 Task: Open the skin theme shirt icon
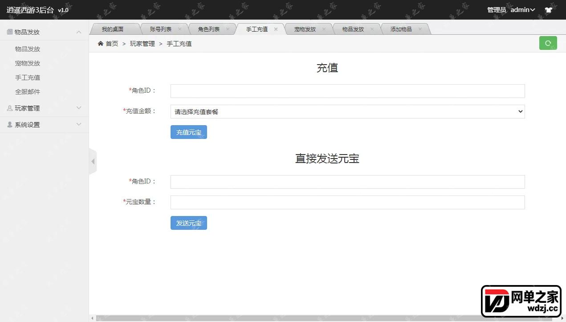(548, 10)
